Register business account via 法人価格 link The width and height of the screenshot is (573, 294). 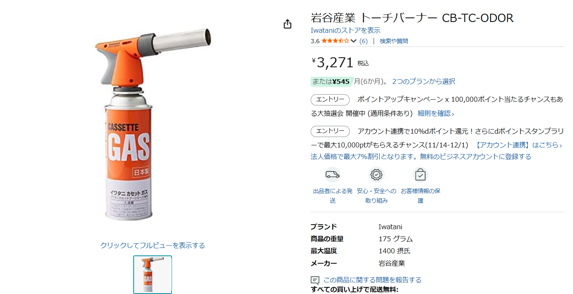[421, 157]
